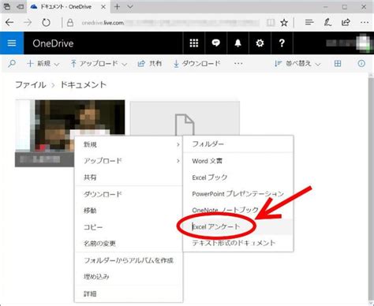This screenshot has height=306, width=374.
Task: Open the app launcher grid icon
Action: click(x=194, y=43)
